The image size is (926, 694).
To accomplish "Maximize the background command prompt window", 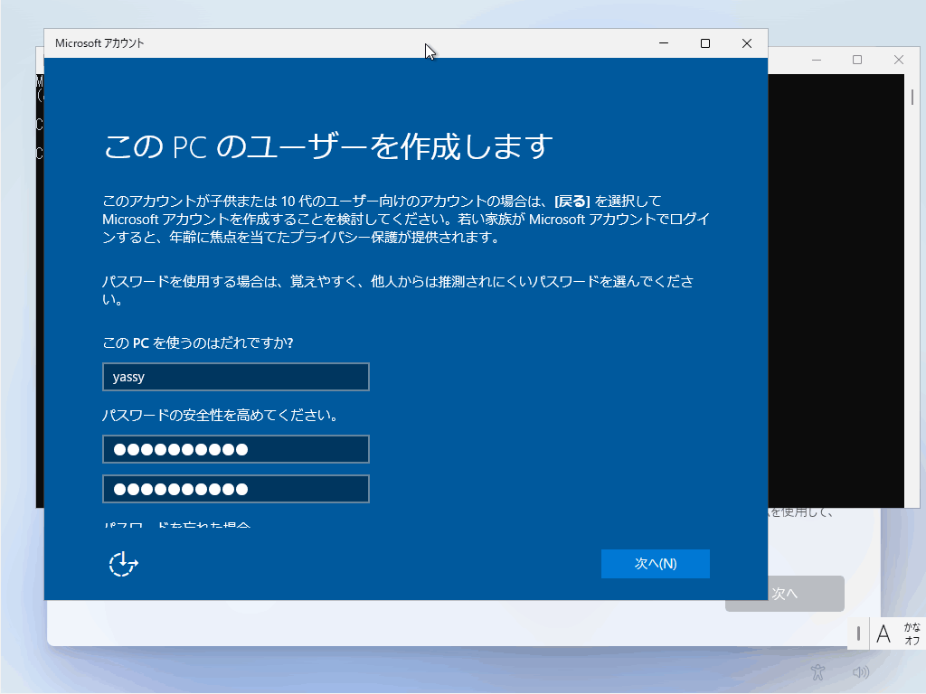I will coord(857,60).
